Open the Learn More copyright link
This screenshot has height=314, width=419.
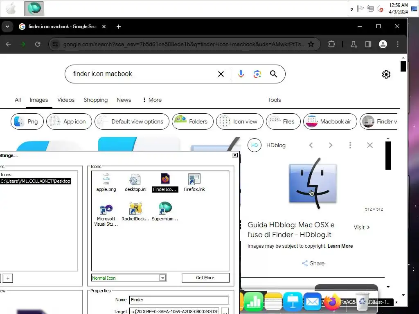[x=340, y=246]
